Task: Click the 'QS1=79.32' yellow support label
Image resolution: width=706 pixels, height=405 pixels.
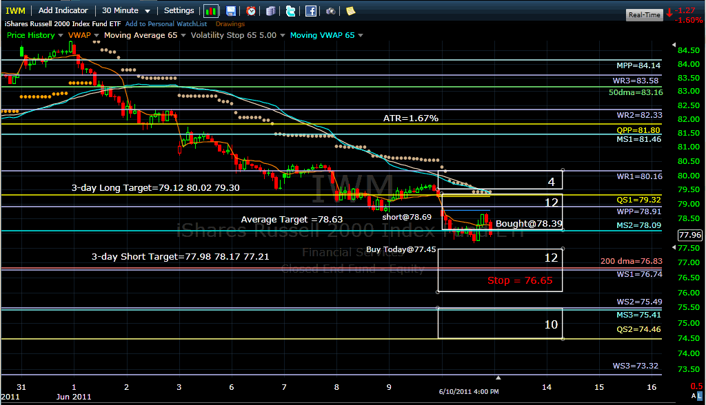Action: click(638, 200)
